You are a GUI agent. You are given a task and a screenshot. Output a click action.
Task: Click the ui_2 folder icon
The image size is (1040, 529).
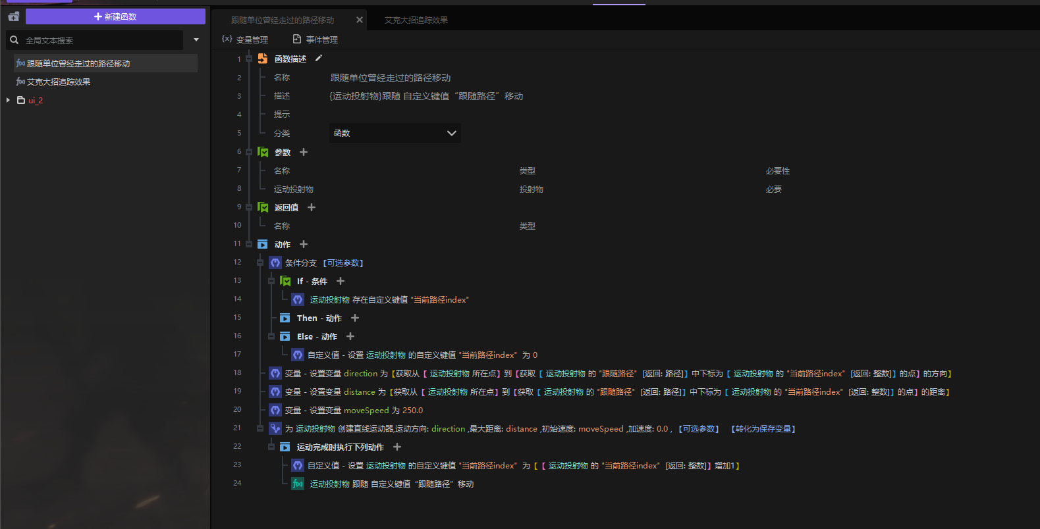point(21,100)
